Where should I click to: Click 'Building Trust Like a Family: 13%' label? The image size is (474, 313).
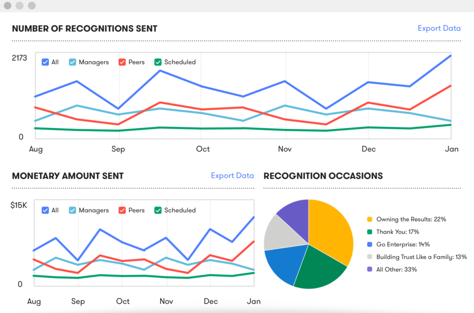[421, 257]
